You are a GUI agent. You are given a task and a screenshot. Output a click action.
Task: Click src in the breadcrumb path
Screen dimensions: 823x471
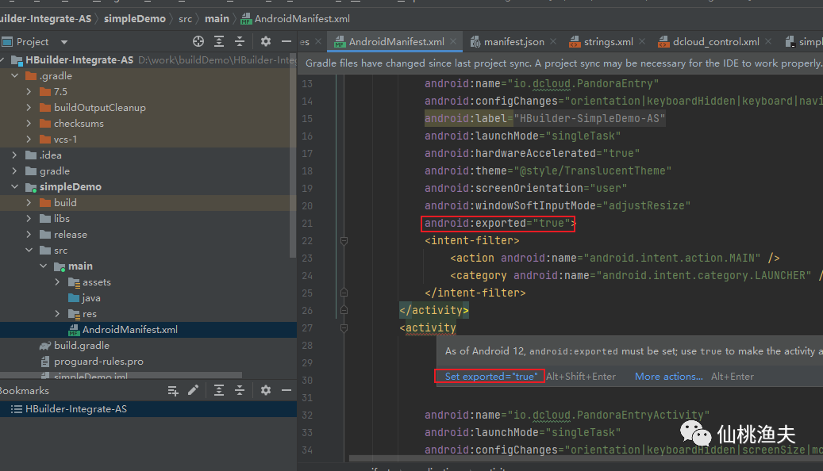click(185, 19)
